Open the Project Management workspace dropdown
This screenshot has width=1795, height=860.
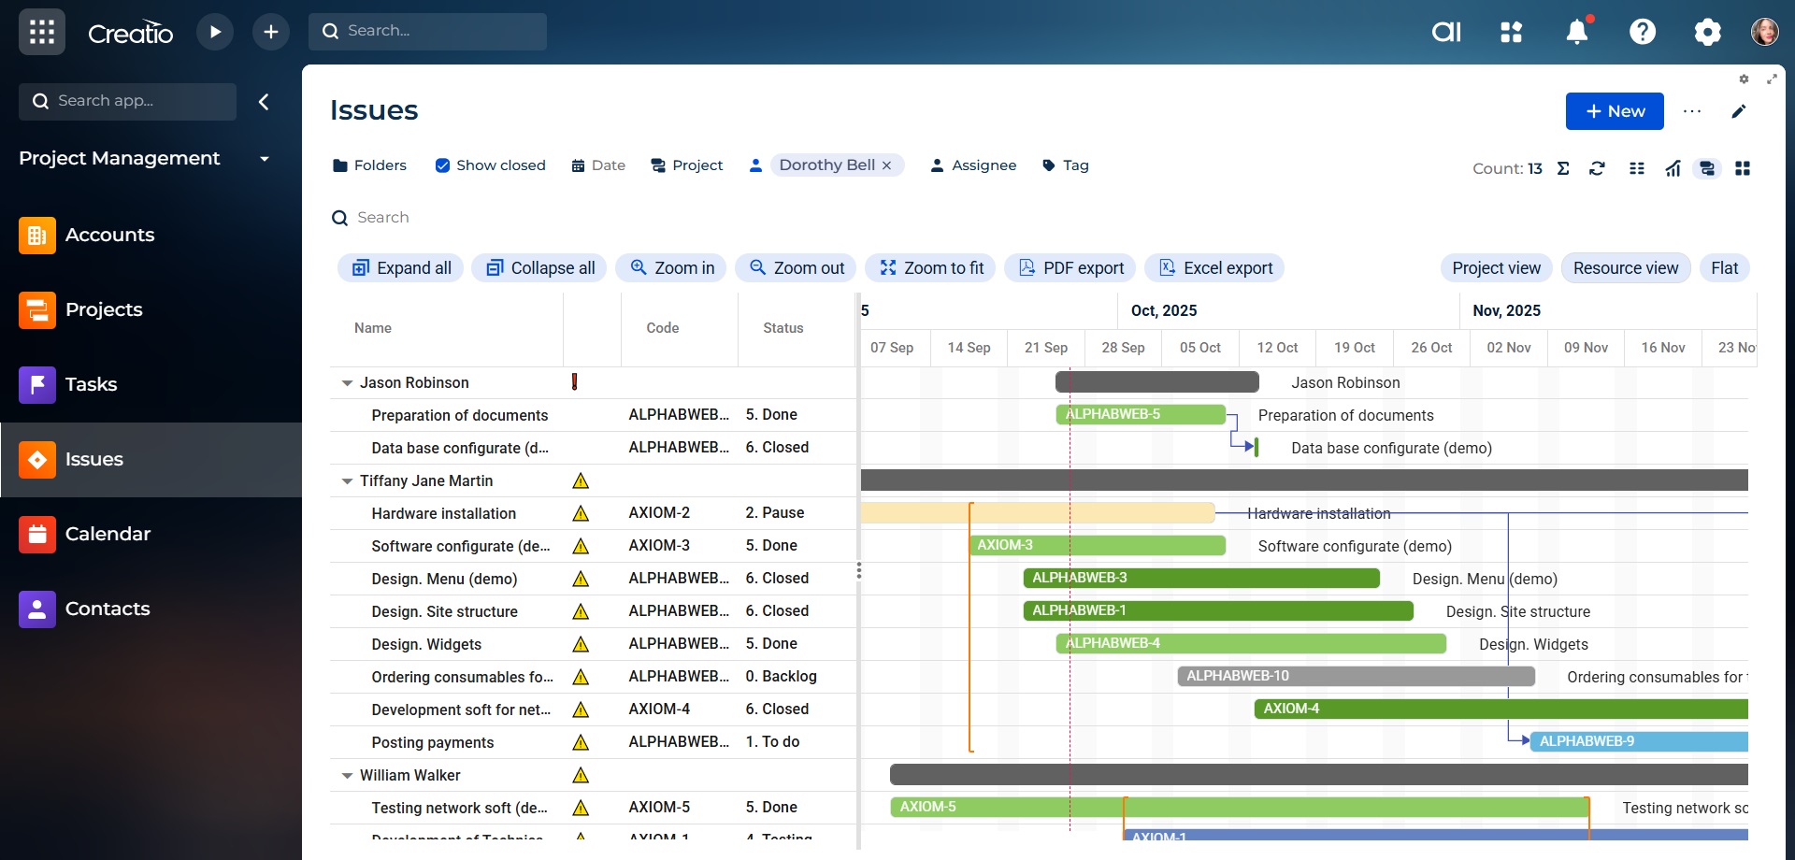(265, 159)
